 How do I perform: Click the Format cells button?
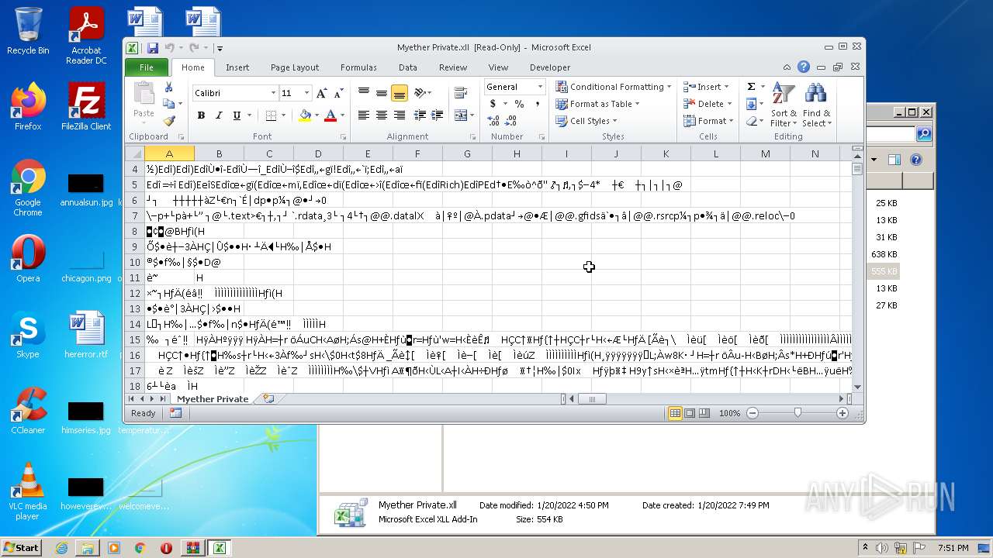tap(708, 121)
